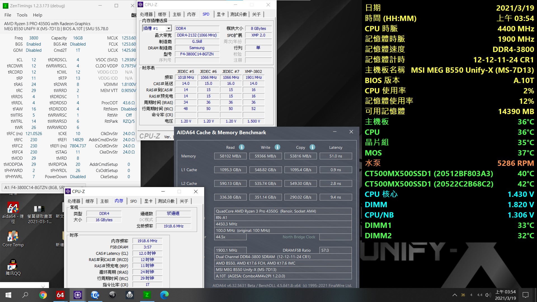
Task: Click the Memory Write 59366 MB/s field
Action: tap(265, 156)
